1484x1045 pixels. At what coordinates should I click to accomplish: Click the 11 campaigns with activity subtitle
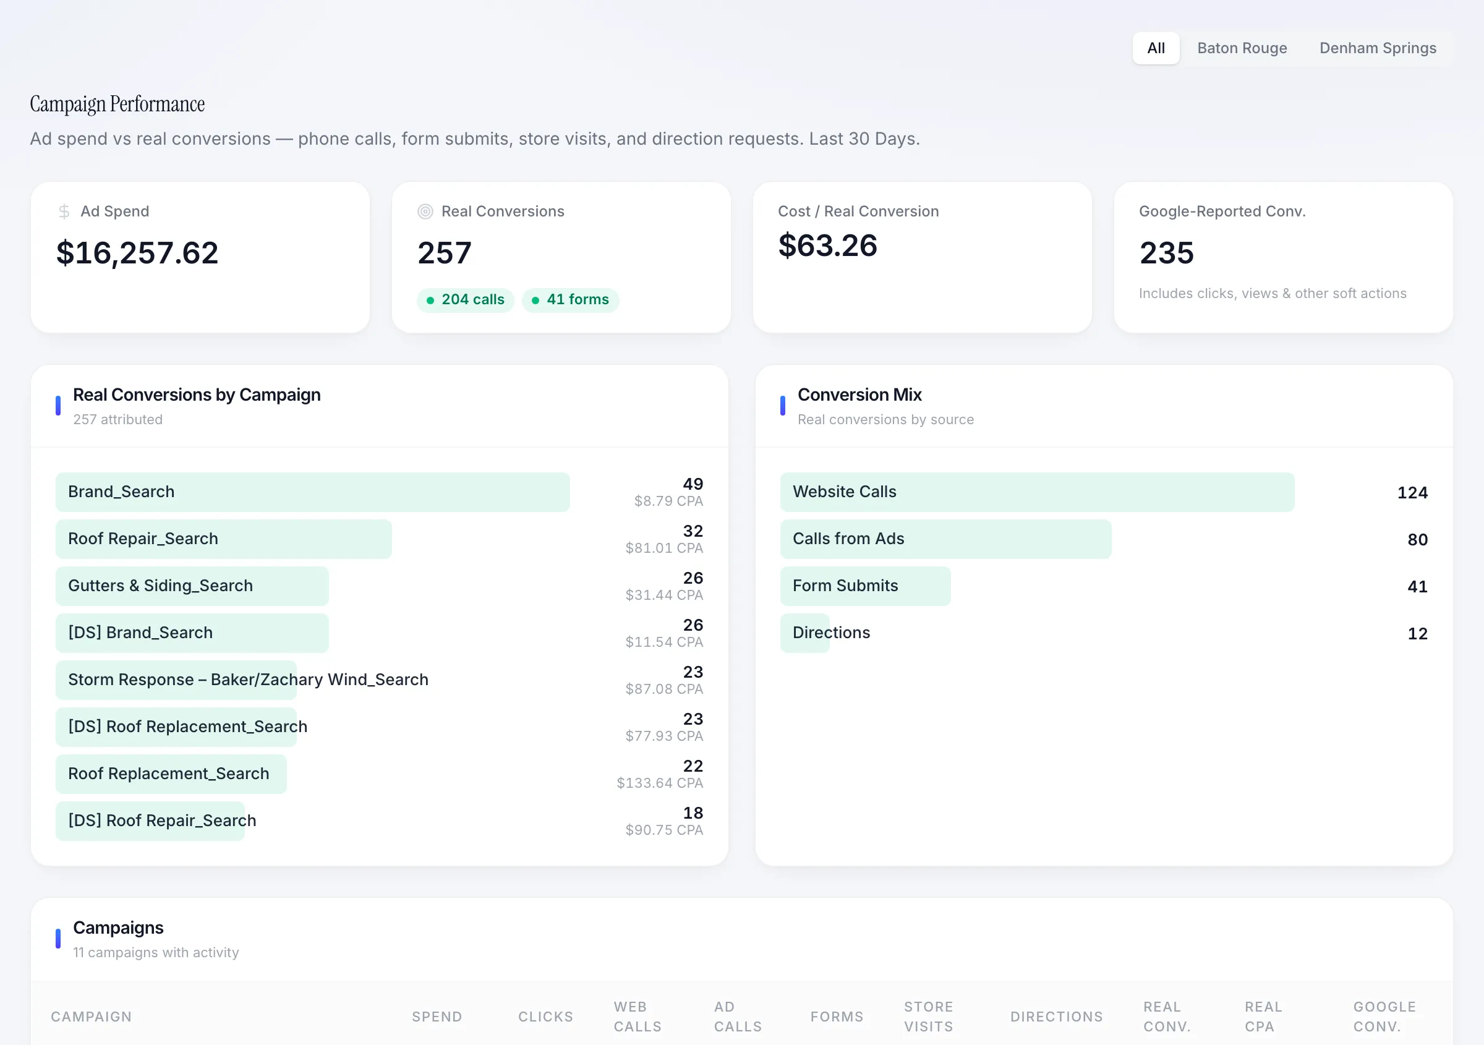point(156,953)
